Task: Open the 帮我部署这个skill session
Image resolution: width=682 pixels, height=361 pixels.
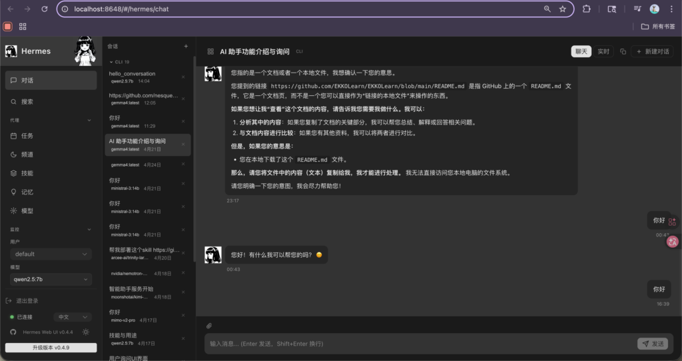Action: [147, 254]
